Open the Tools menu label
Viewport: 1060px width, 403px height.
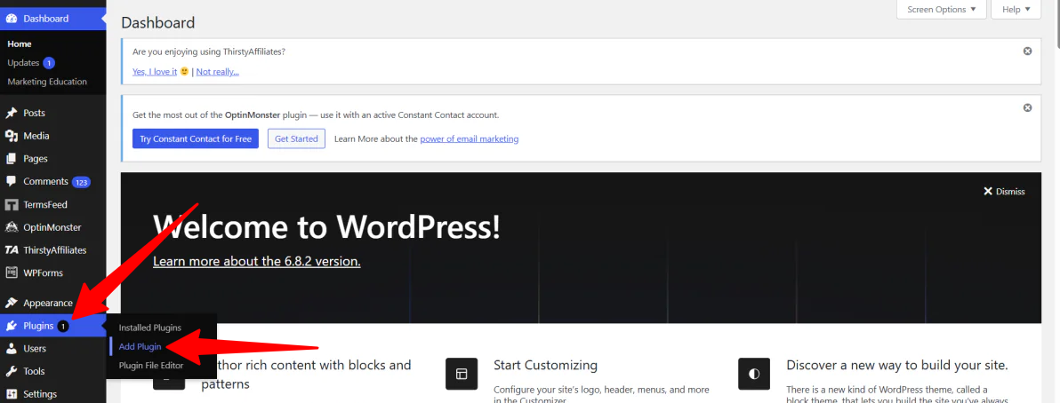(x=35, y=371)
